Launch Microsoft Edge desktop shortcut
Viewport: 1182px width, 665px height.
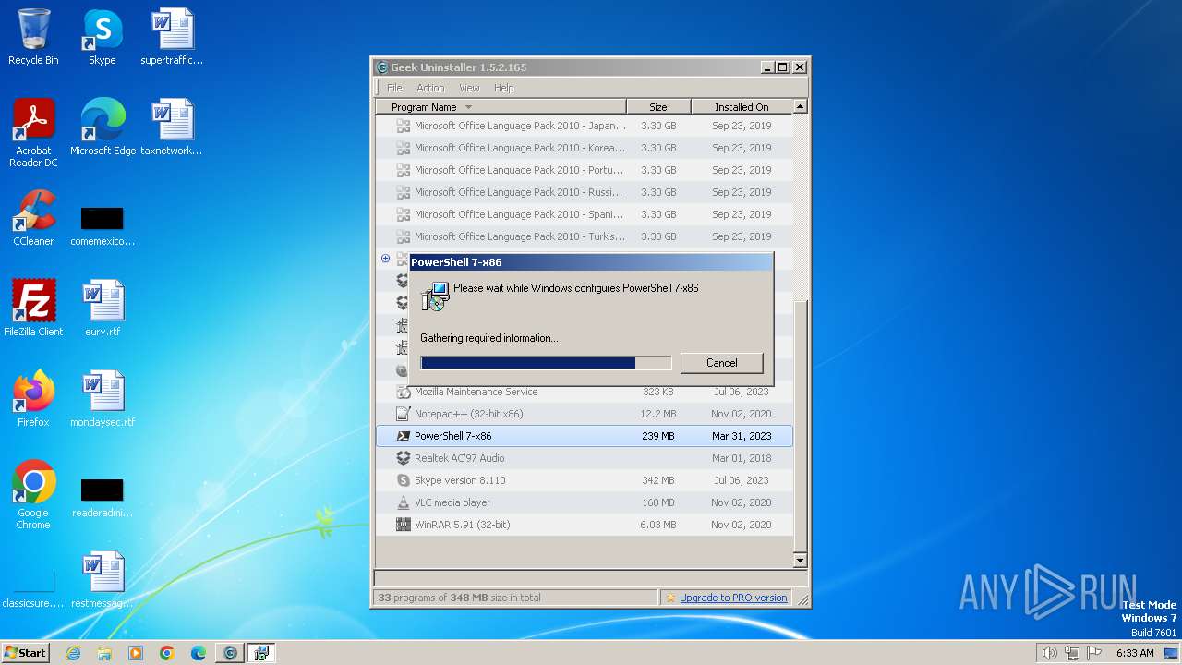(103, 128)
